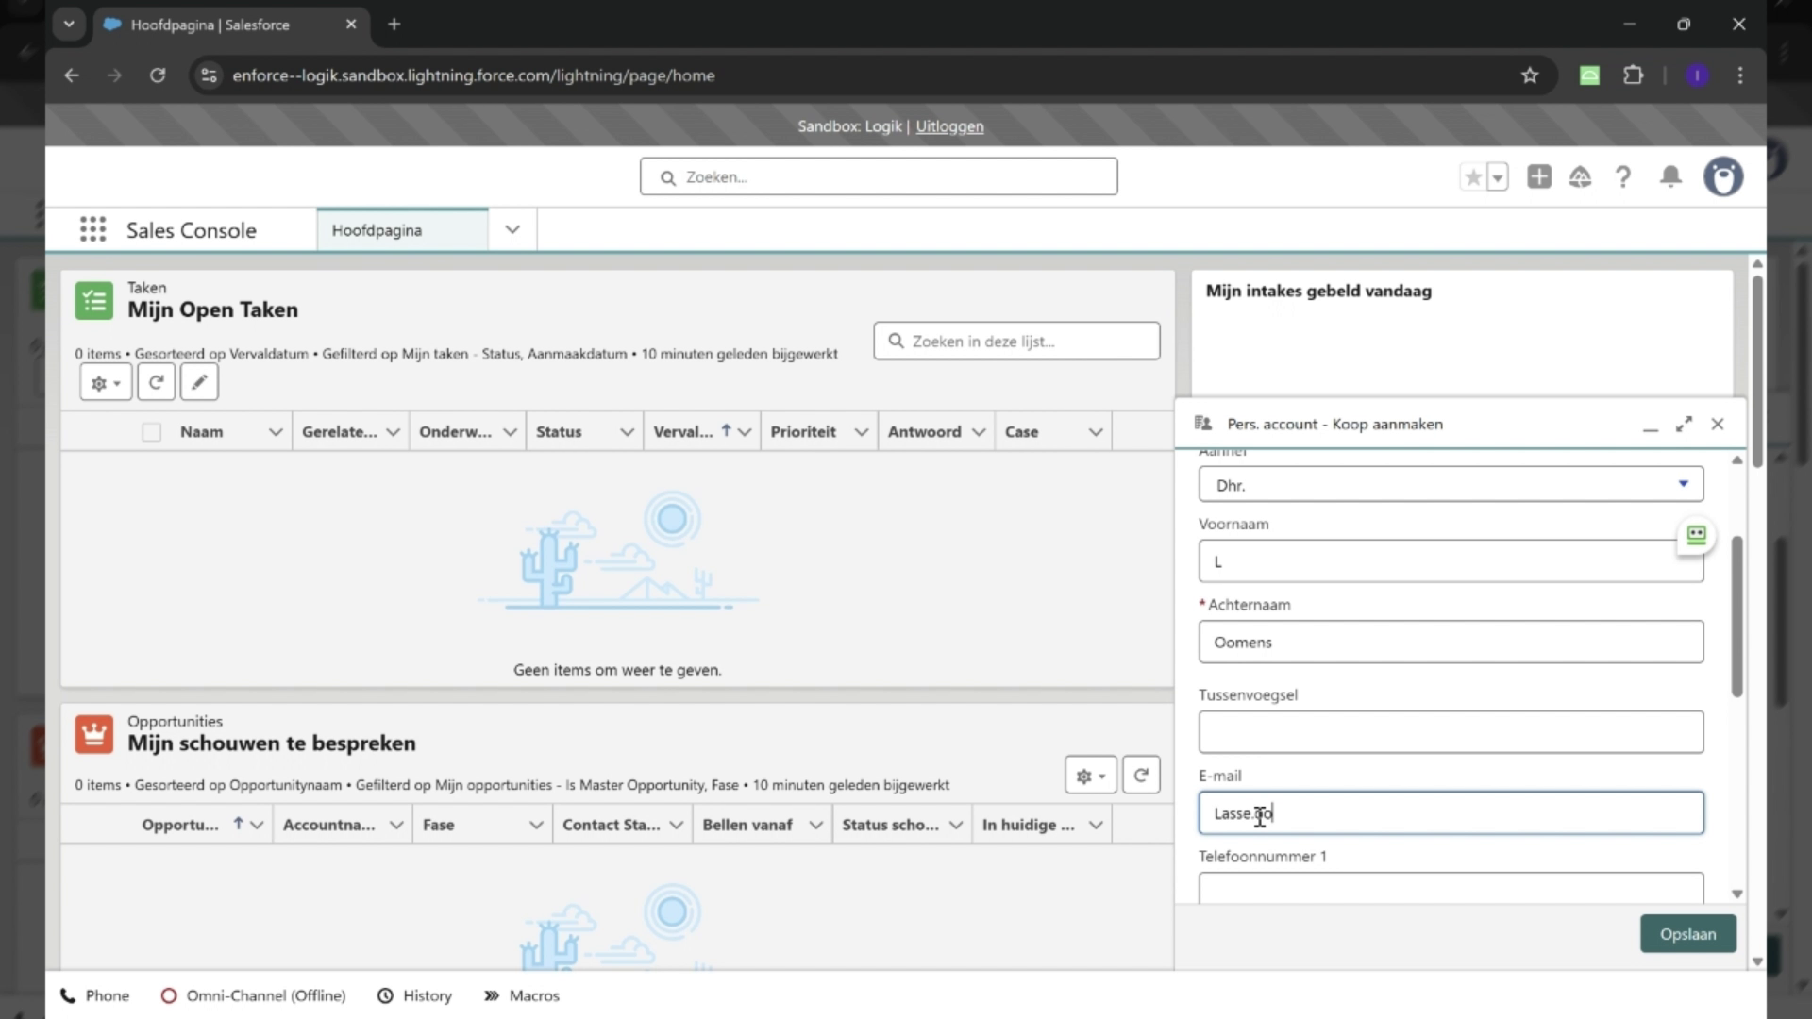The width and height of the screenshot is (1812, 1019).
Task: Open the Salesforce Help icon
Action: point(1623,176)
